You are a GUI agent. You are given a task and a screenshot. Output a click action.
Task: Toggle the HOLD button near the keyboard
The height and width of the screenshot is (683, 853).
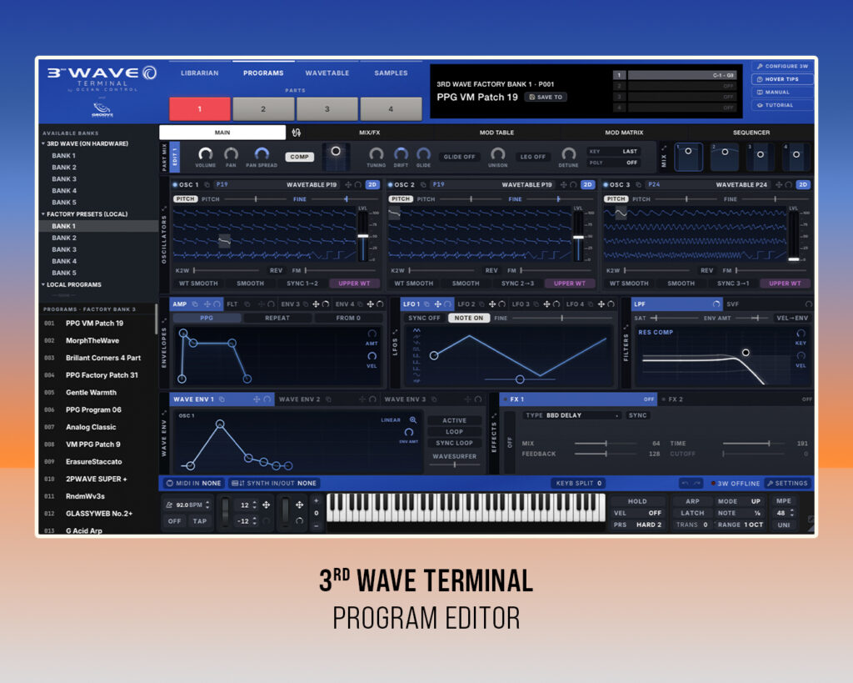point(637,501)
